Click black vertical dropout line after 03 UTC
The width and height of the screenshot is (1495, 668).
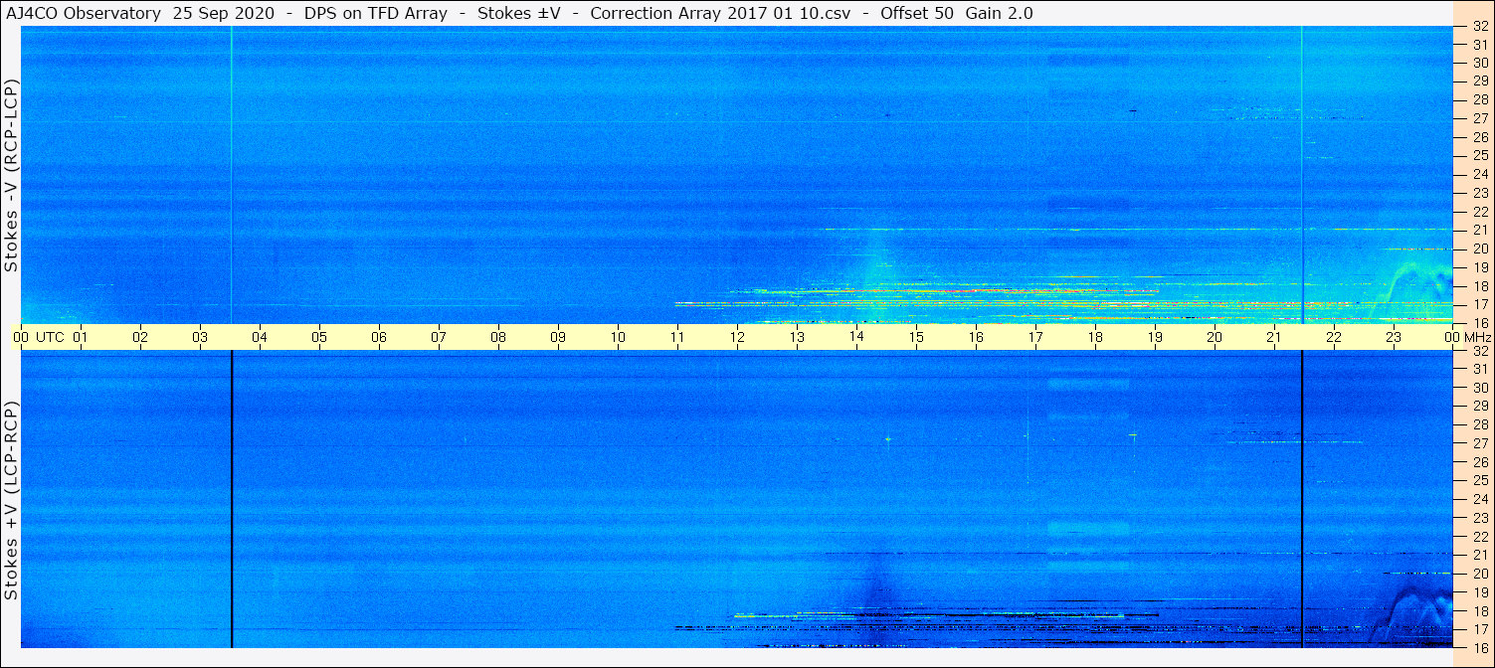click(x=231, y=499)
